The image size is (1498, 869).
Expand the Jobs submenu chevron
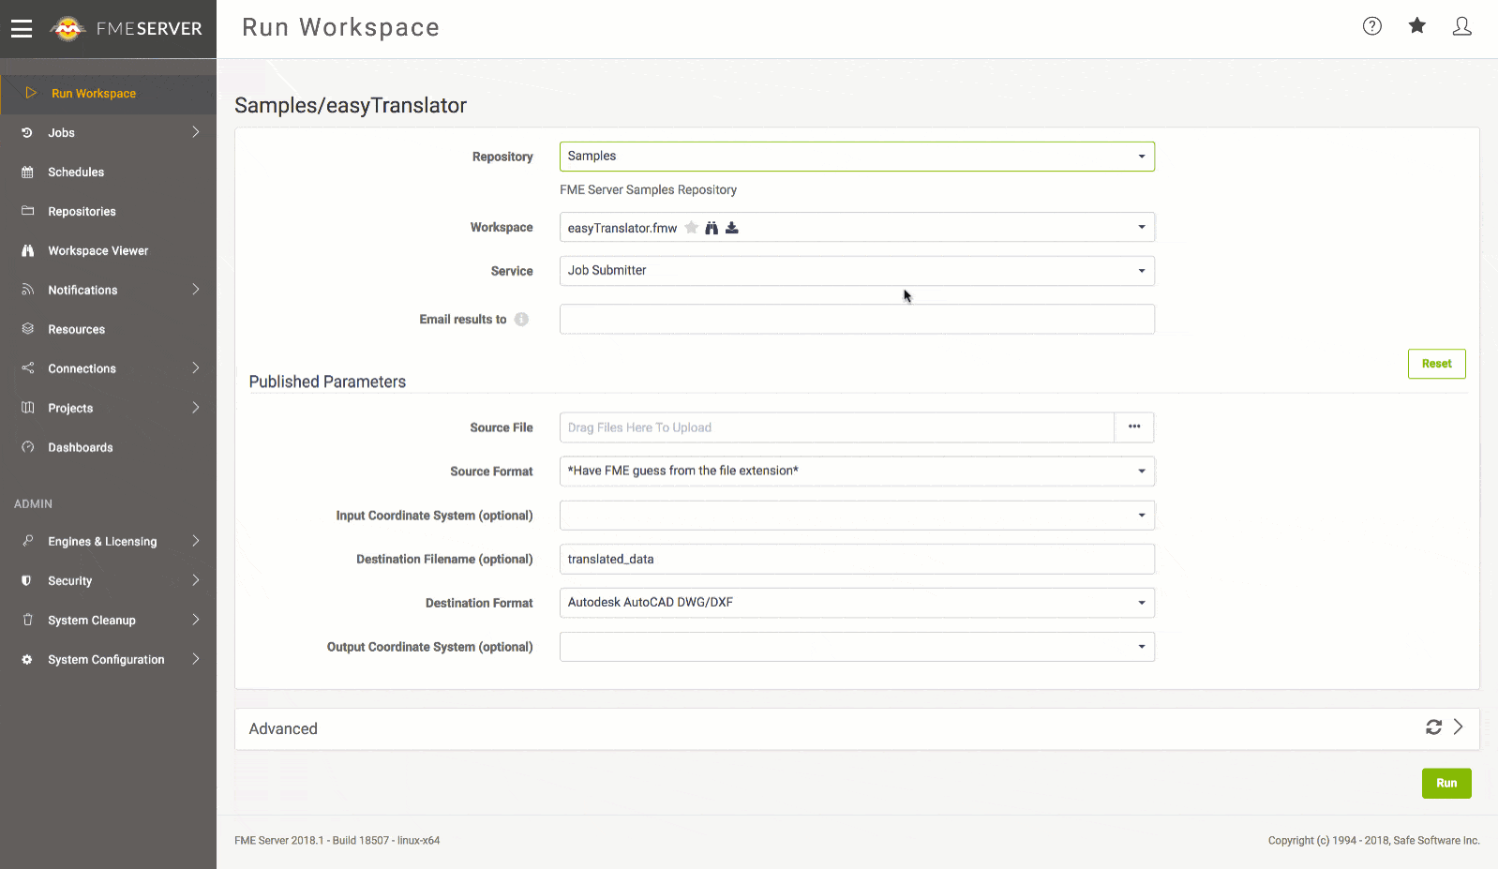click(196, 132)
